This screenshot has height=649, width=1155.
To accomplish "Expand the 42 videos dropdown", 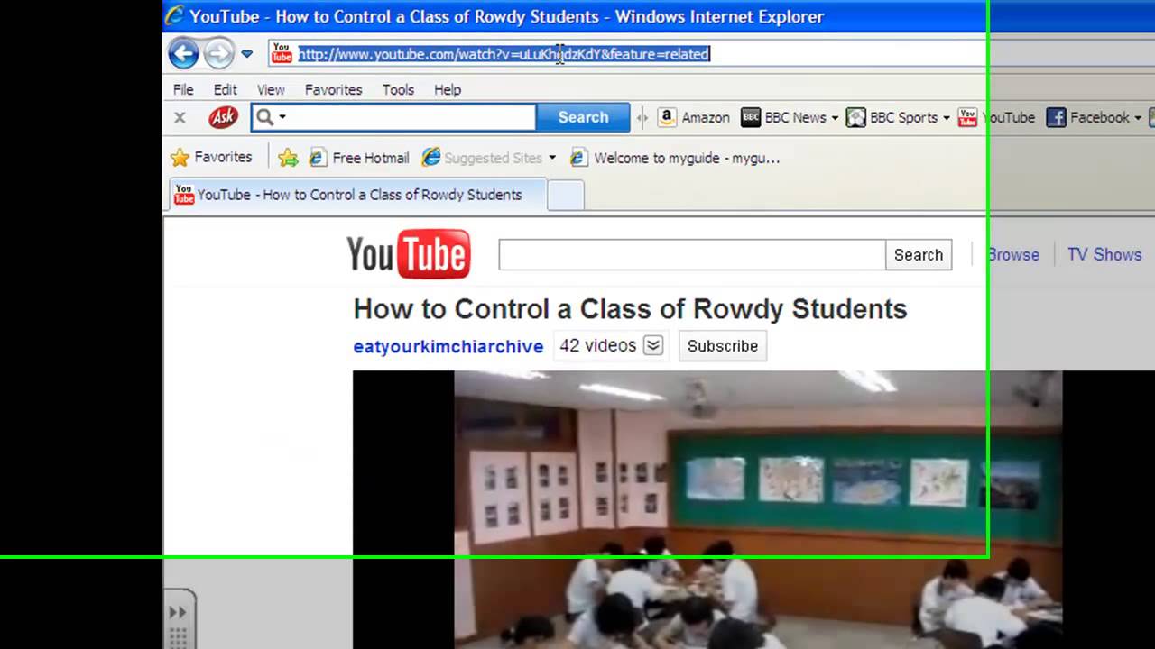I will [x=653, y=345].
